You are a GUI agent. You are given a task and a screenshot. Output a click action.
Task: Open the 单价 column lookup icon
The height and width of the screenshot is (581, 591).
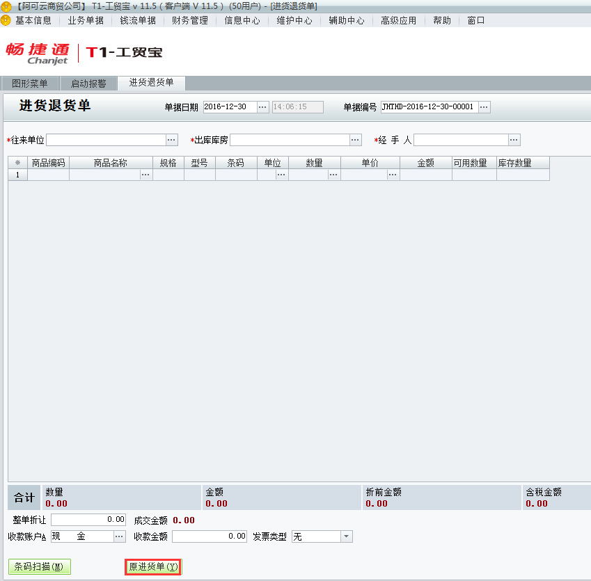[x=392, y=175]
